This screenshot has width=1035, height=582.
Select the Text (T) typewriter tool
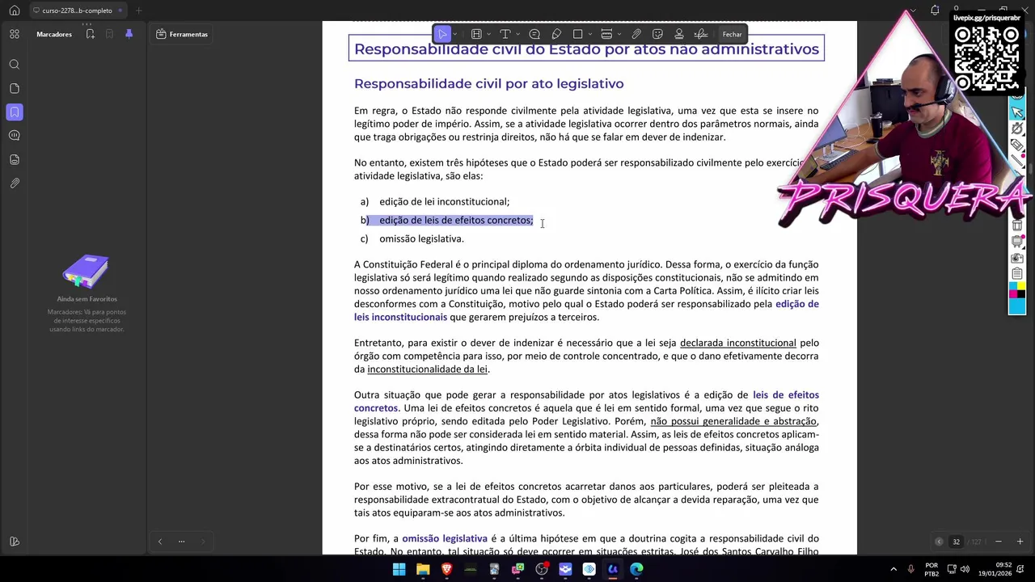(505, 34)
